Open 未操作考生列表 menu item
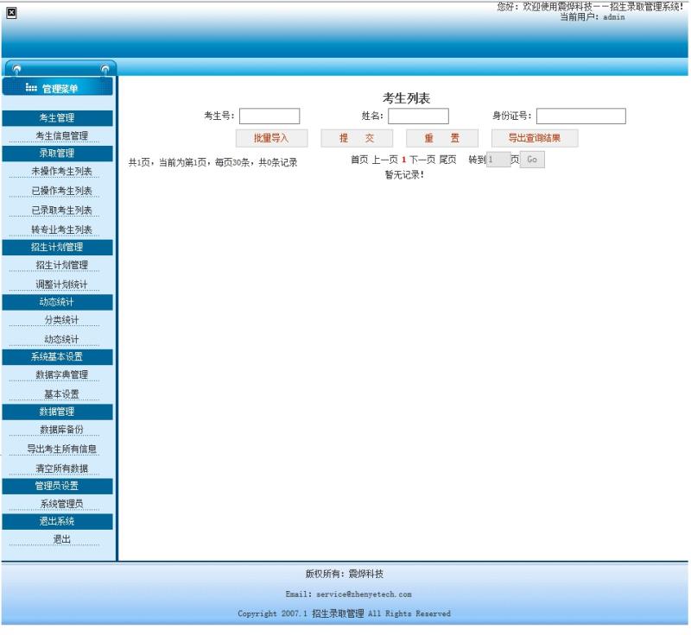The height and width of the screenshot is (635, 691). (x=61, y=171)
